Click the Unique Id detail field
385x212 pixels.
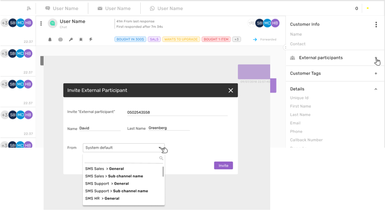pyautogui.click(x=299, y=98)
